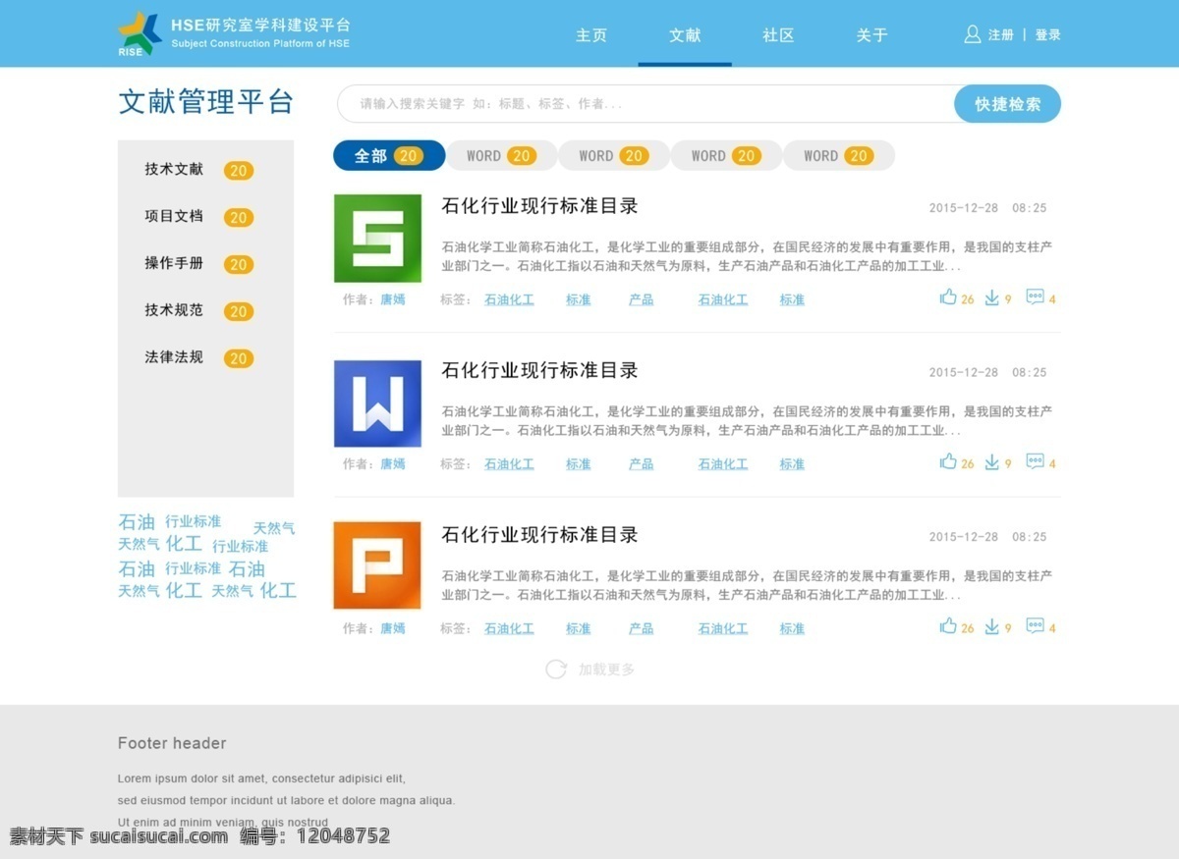Open comments icon on third article
Screen dimensions: 1179x859
point(1035,625)
